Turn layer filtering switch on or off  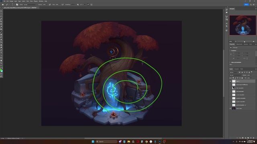pos(252,72)
